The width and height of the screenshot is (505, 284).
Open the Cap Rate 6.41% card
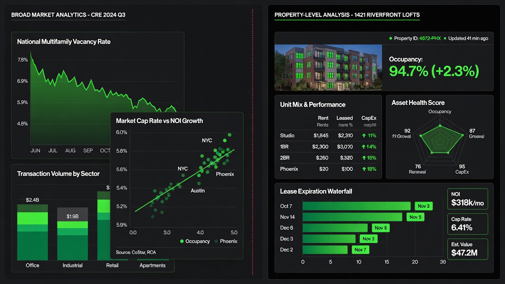click(x=468, y=224)
